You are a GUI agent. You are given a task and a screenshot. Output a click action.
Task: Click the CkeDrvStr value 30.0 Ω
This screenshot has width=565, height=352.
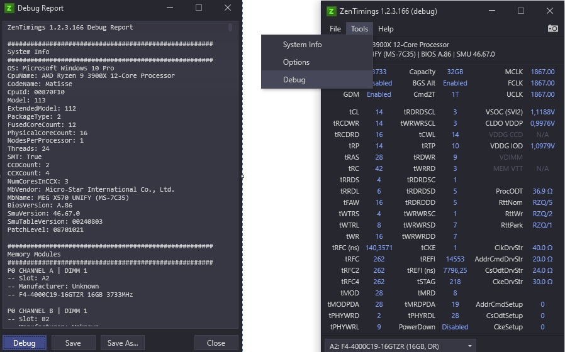point(542,282)
